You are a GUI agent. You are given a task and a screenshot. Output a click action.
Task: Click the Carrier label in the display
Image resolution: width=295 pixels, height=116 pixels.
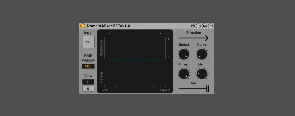101,77
